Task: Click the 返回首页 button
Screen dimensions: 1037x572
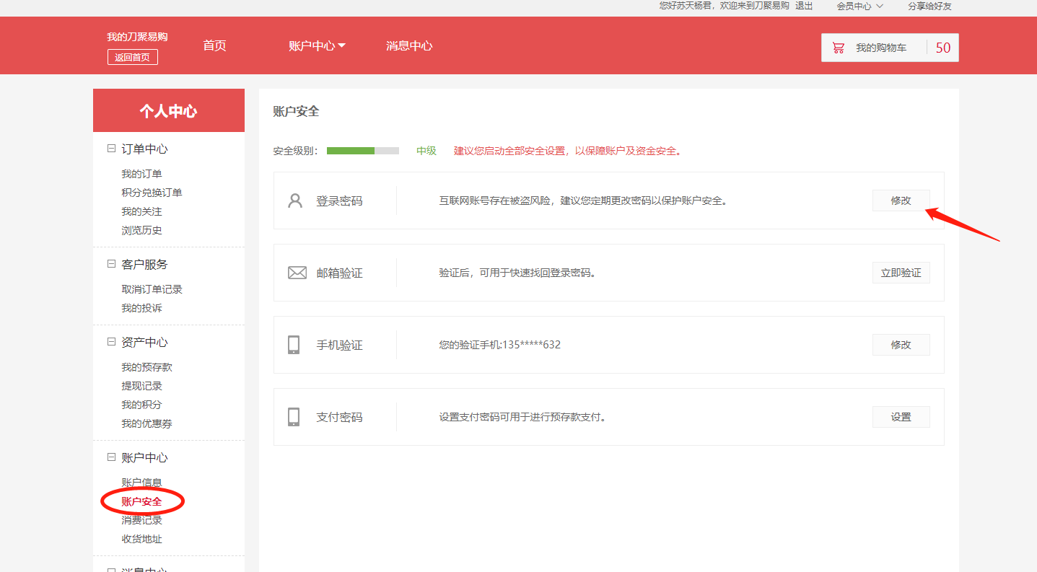Action: click(133, 57)
